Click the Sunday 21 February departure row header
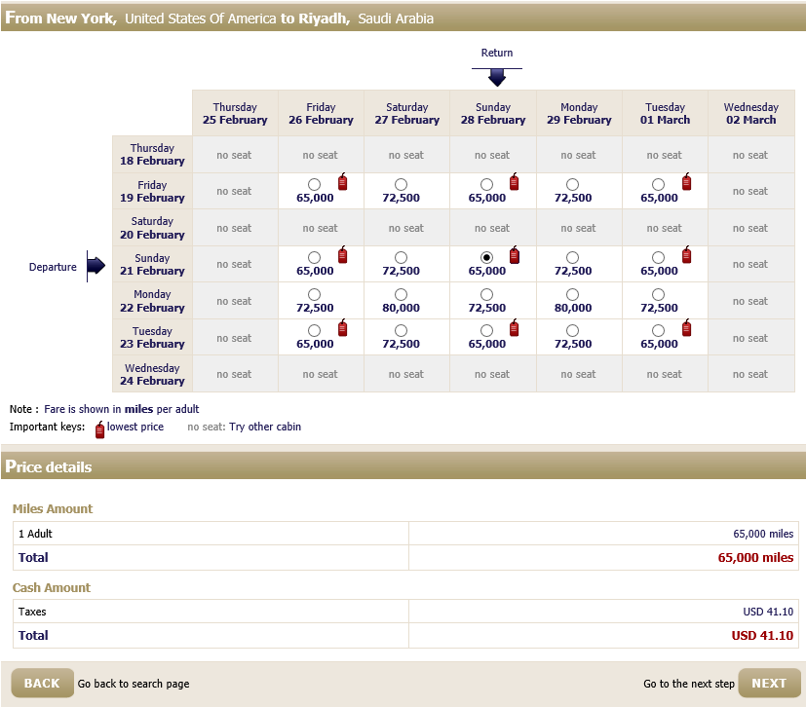The width and height of the screenshot is (806, 707). point(152,265)
